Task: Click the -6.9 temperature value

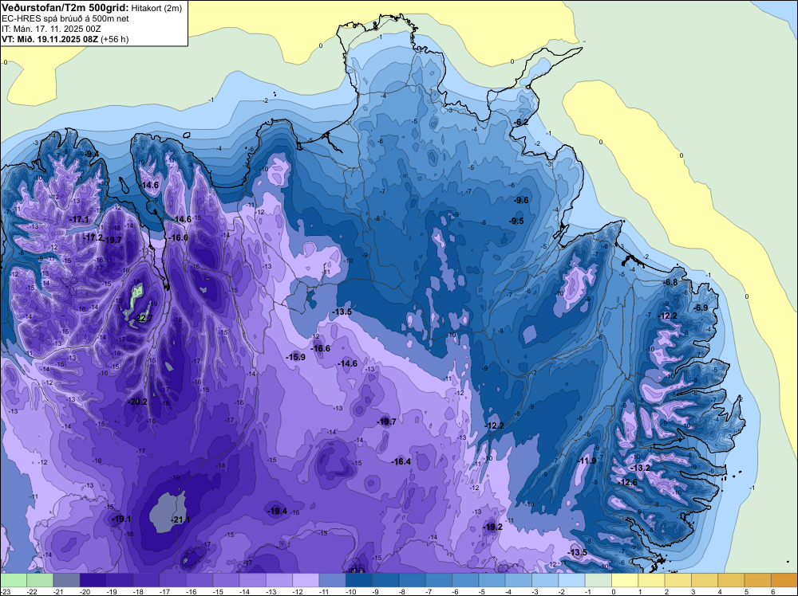Action: click(701, 308)
